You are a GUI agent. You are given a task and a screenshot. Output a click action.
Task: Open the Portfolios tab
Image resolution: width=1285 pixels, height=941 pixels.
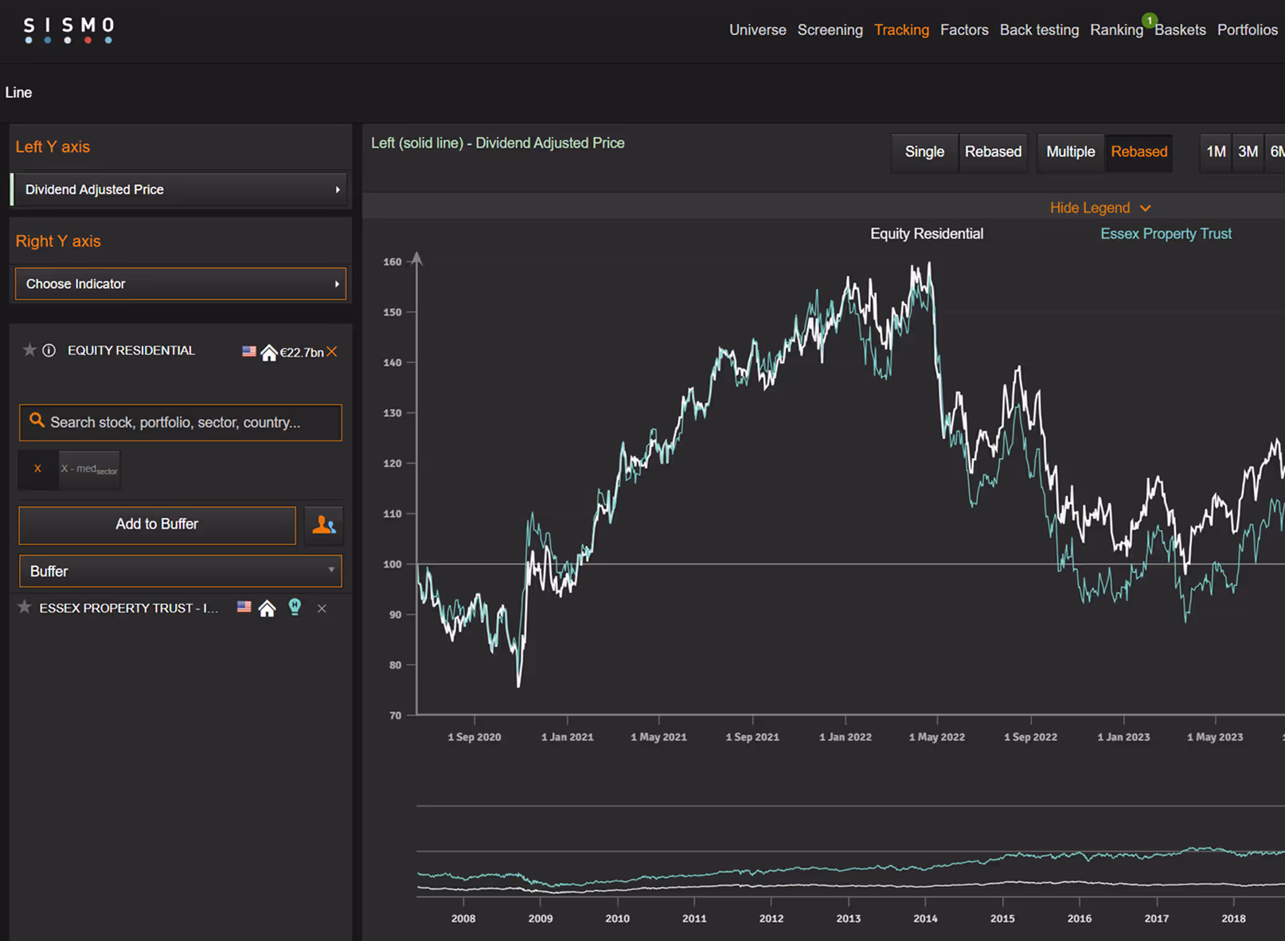[x=1247, y=30]
